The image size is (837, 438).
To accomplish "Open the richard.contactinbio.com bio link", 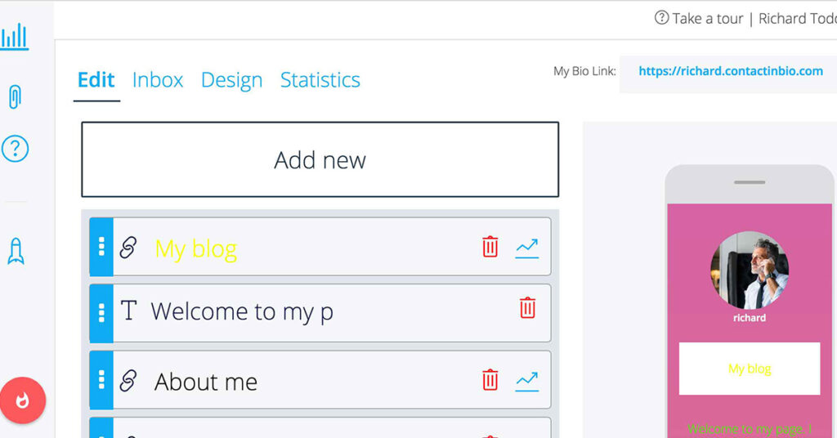I will [730, 71].
